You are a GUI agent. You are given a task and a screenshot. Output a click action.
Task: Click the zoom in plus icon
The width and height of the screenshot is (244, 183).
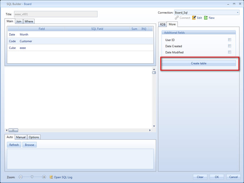(44, 177)
